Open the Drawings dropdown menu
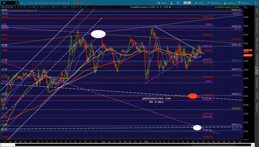Screen dimensions: 259x147 tap(214, 3)
